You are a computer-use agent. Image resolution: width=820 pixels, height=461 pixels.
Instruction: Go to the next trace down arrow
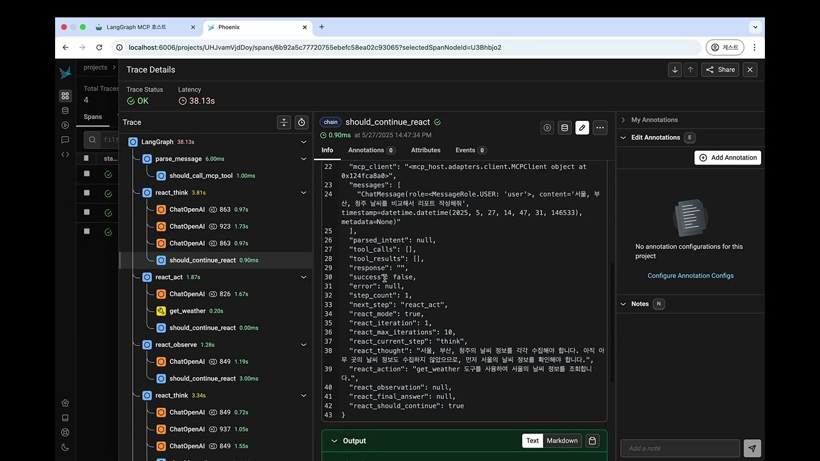675,70
